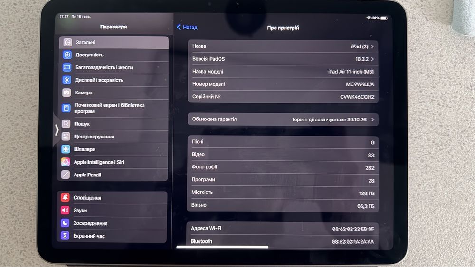The width and height of the screenshot is (475, 267).
Task: Tap the Доступність accessibility icon
Action: [x=67, y=55]
